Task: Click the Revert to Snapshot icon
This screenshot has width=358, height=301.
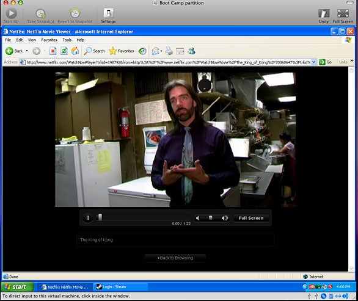Action: [75, 13]
